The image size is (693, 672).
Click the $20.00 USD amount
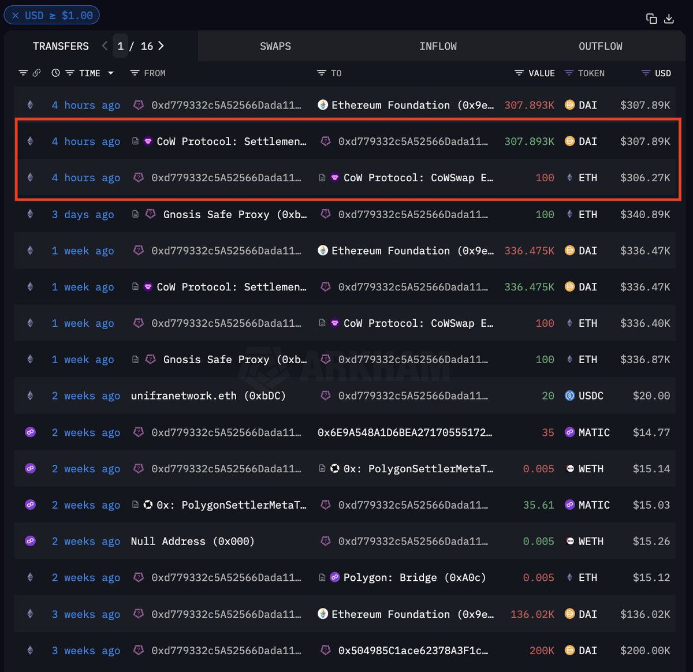pos(651,396)
